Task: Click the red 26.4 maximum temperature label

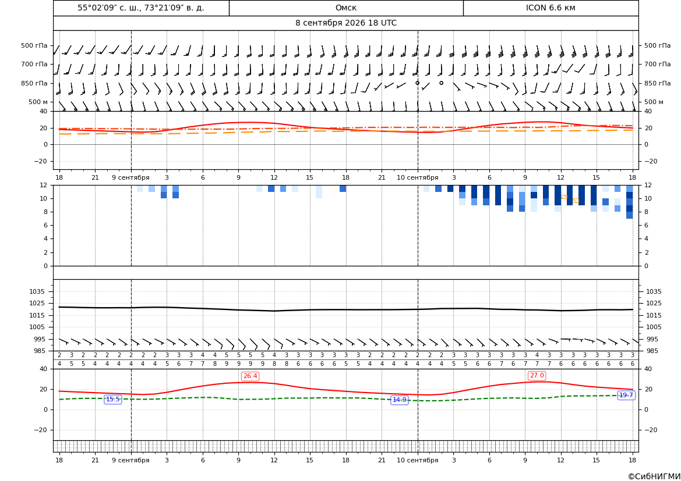Action: 250,376
